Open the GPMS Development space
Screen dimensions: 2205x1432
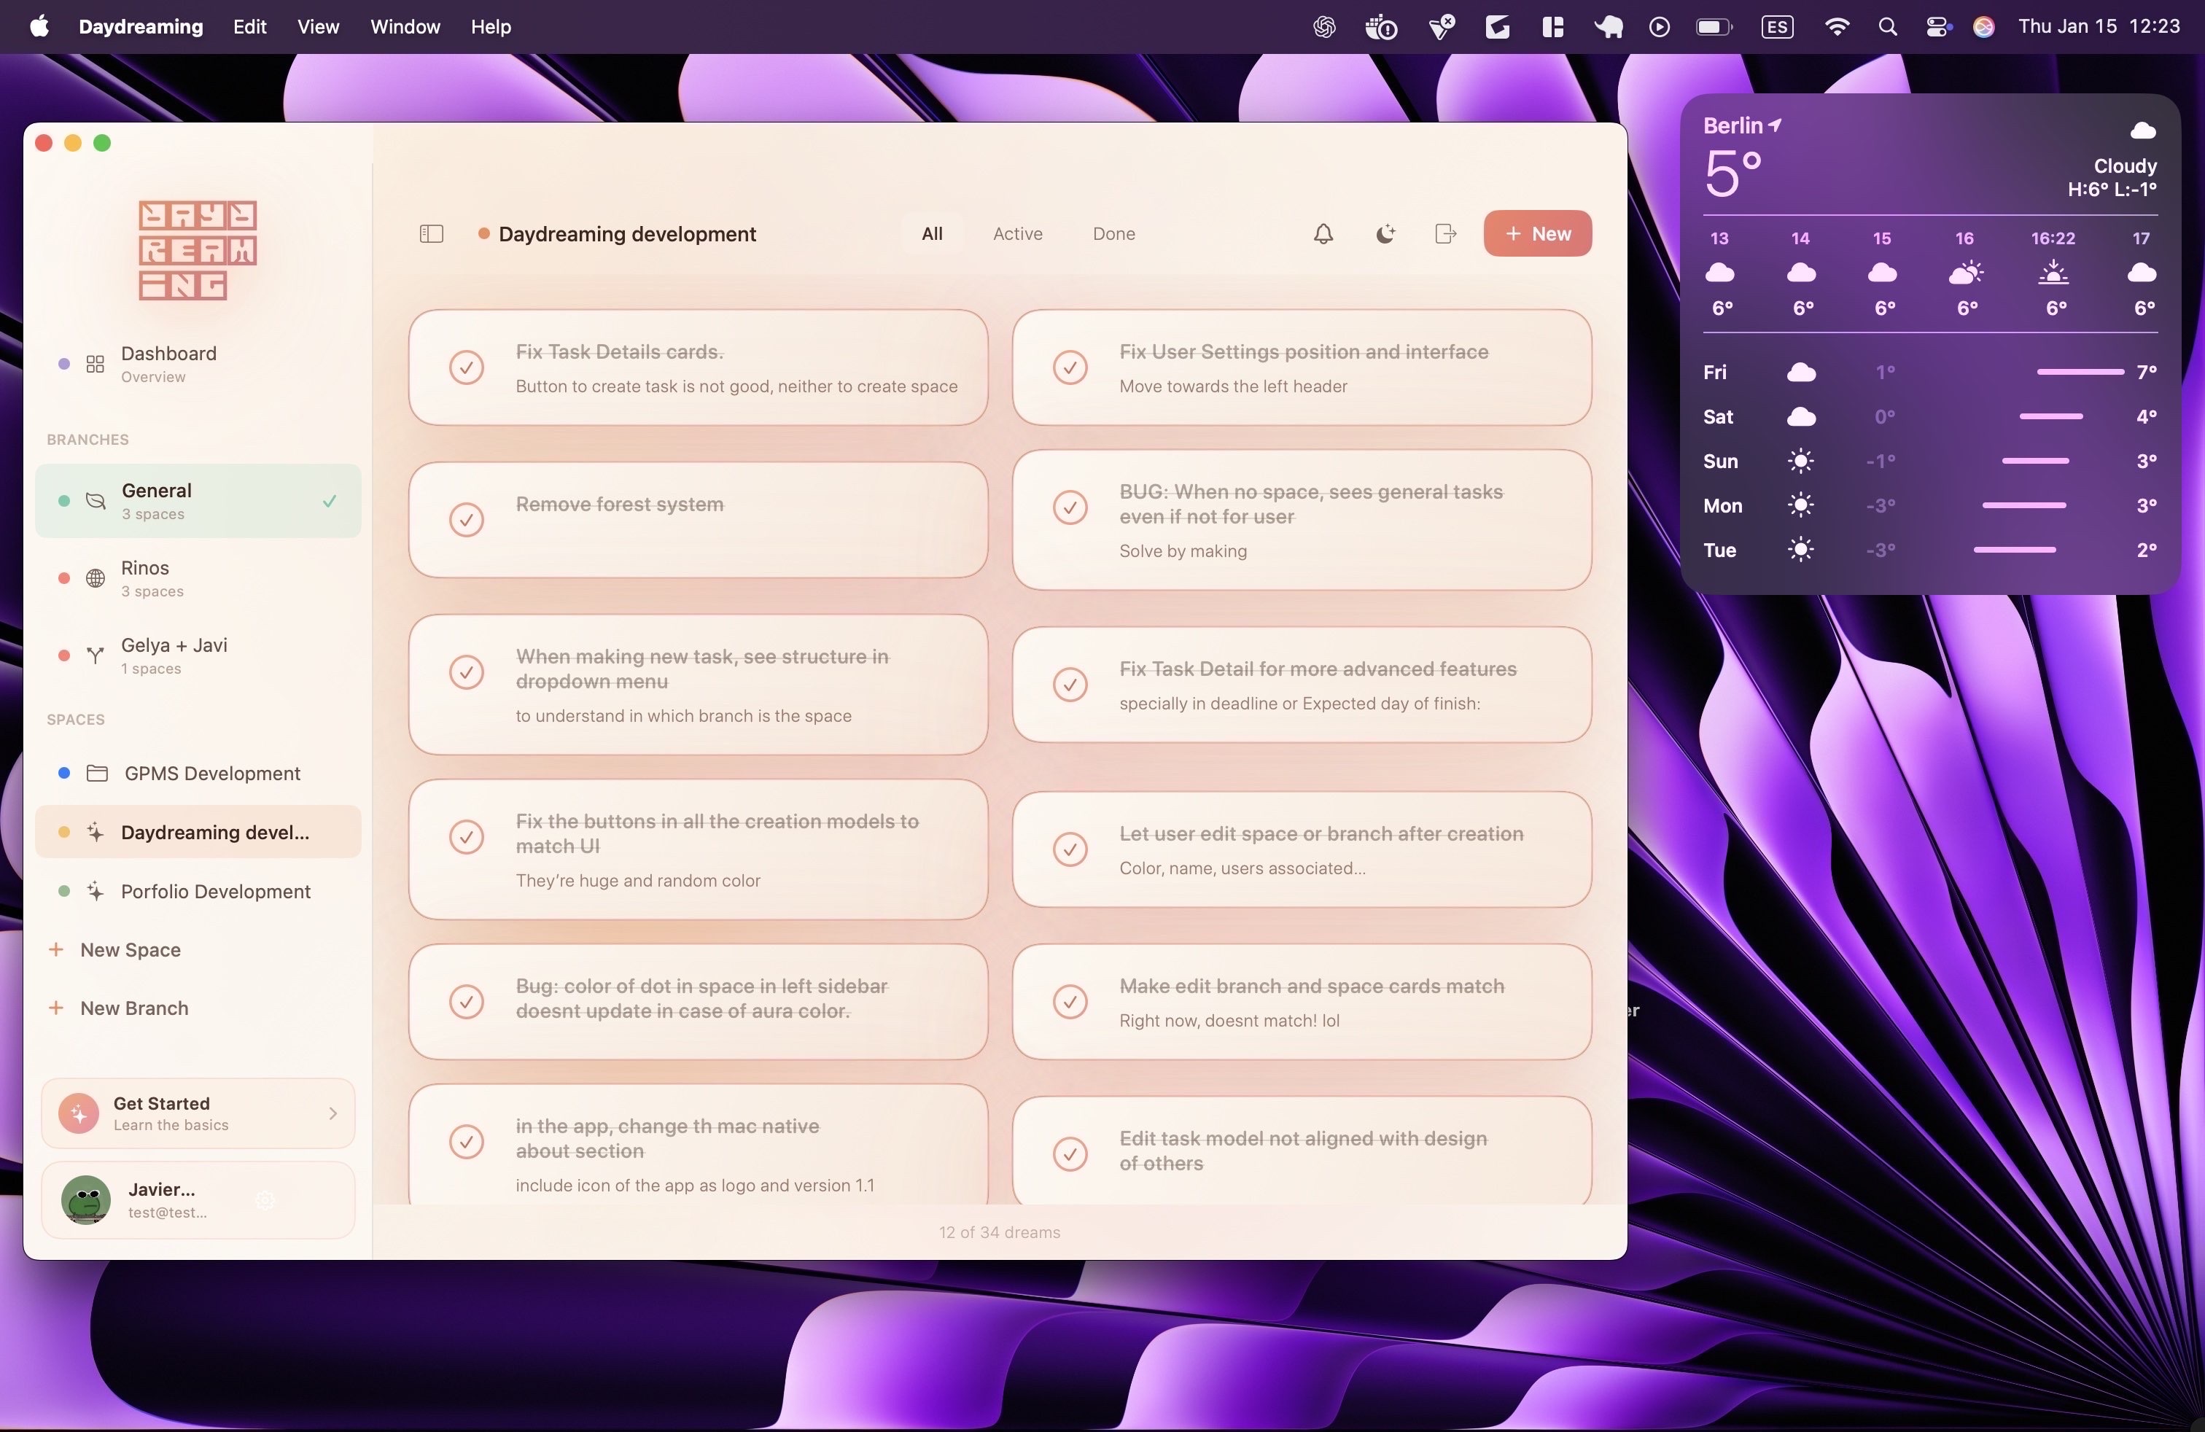[x=198, y=774]
